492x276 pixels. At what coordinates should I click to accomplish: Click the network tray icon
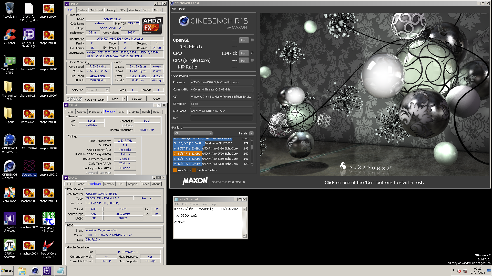click(465, 271)
